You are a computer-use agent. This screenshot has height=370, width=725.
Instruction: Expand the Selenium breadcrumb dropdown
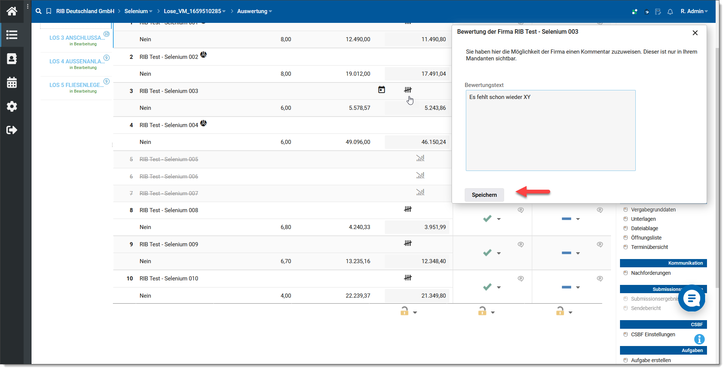point(150,12)
